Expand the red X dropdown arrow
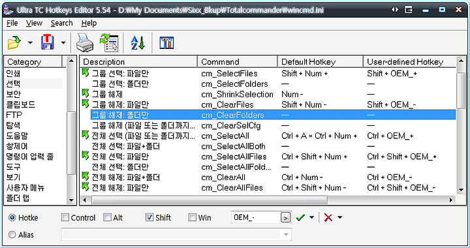 339,217
